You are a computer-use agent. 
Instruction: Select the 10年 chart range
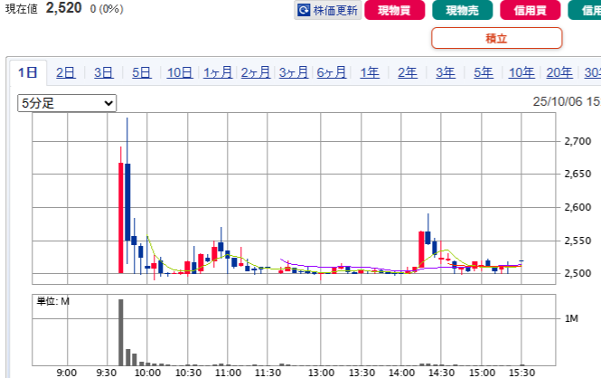(x=521, y=73)
